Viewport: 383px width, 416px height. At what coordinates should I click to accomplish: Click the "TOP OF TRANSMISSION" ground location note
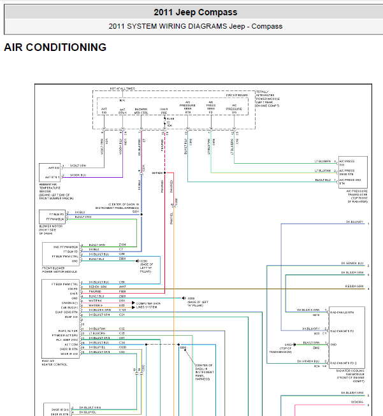tap(281, 350)
